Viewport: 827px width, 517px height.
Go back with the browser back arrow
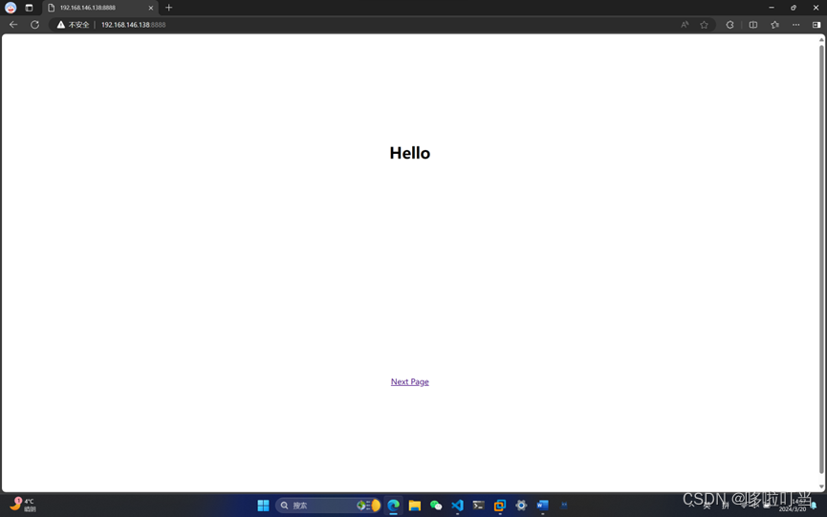[x=13, y=25]
